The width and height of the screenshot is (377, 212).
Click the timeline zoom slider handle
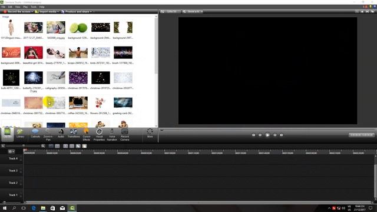(x=24, y=145)
